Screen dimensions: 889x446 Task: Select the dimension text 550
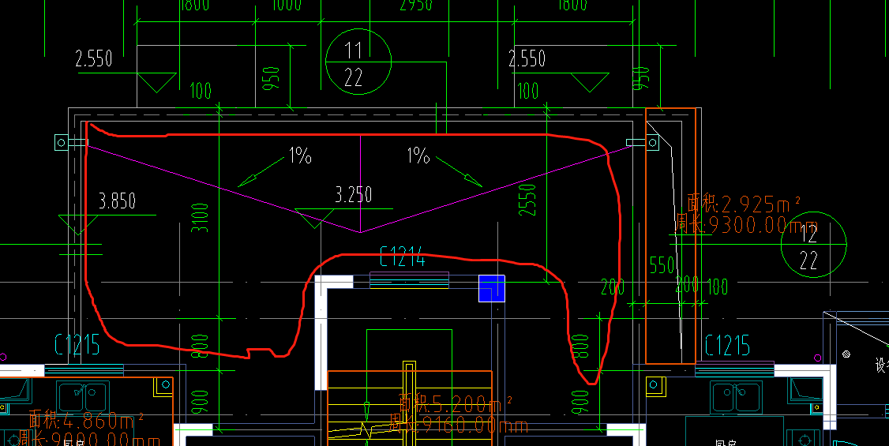pyautogui.click(x=662, y=264)
